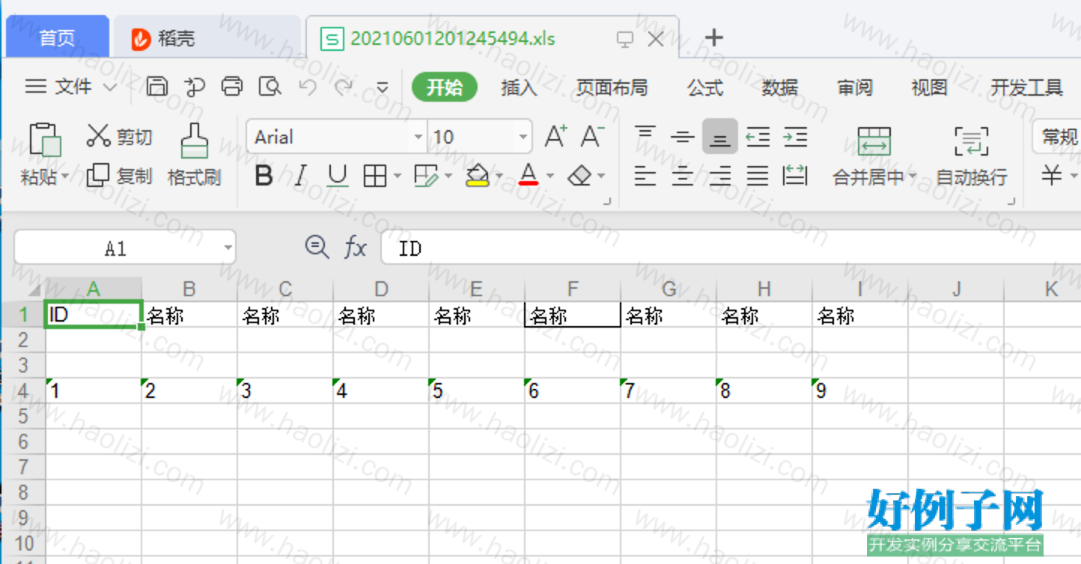Expand the 文件 menu arrow

pos(109,88)
